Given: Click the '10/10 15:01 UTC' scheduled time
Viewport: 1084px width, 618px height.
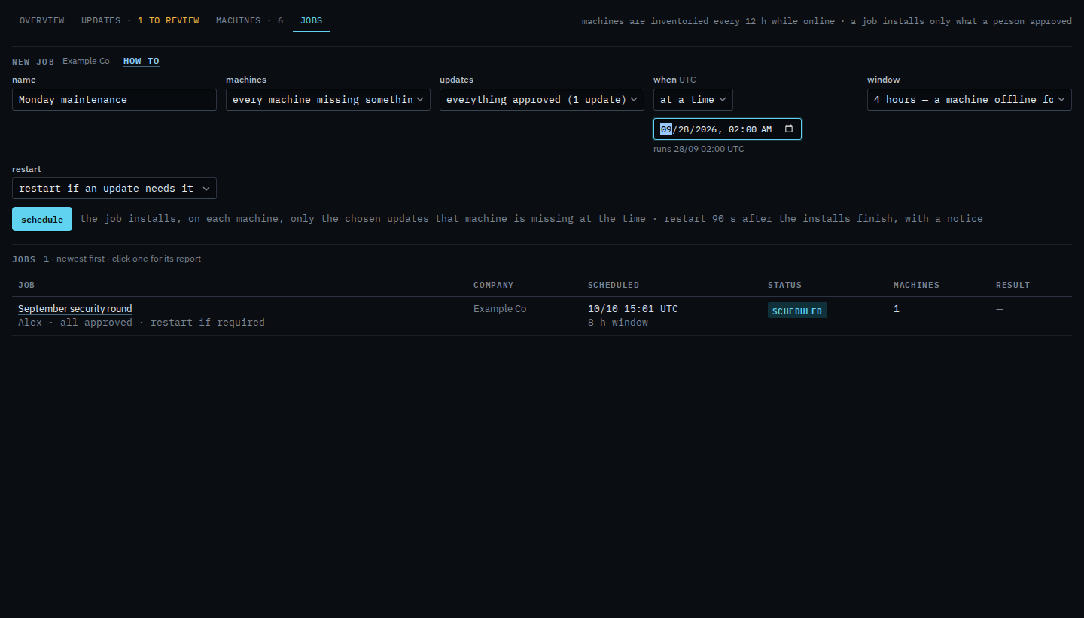Looking at the screenshot, I should [633, 308].
